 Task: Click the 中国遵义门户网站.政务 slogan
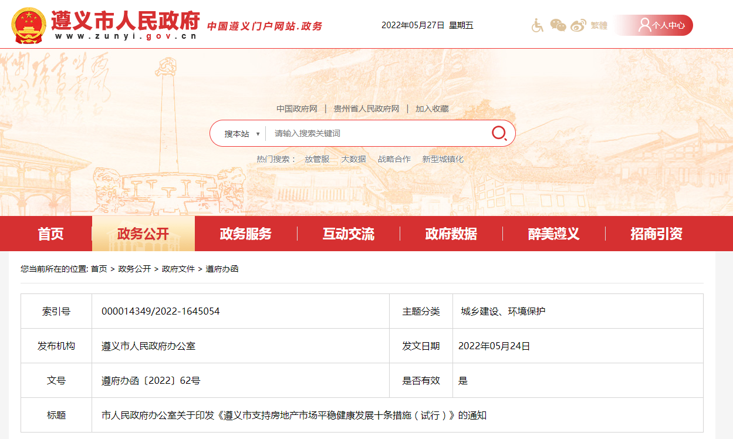(x=265, y=26)
